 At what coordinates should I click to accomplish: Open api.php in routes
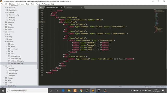point(11,68)
